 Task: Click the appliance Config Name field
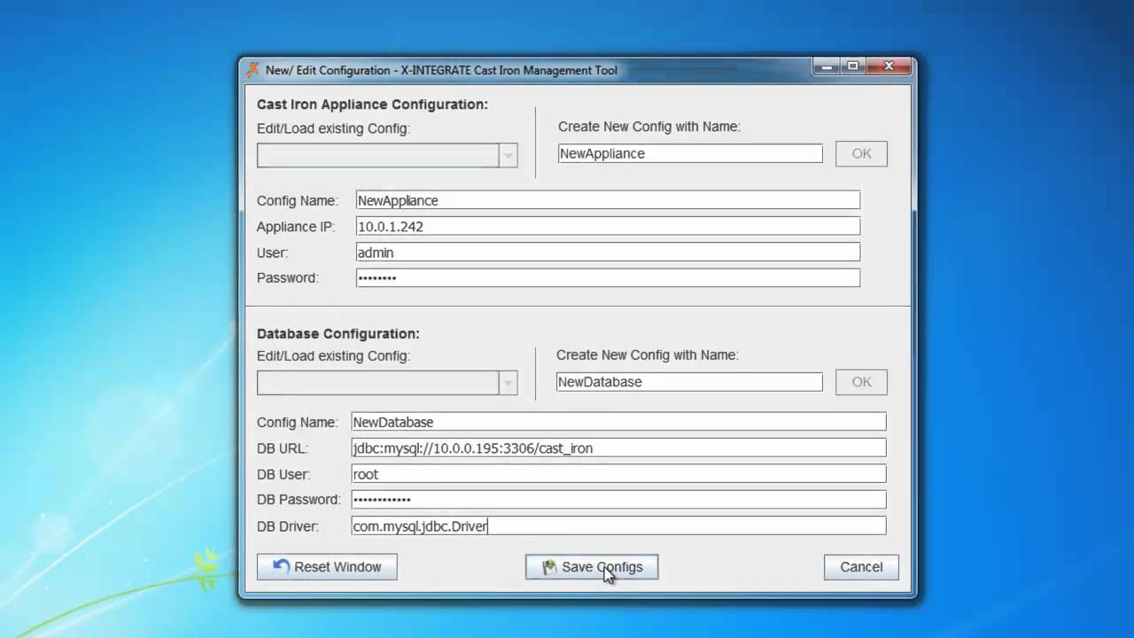coord(608,200)
